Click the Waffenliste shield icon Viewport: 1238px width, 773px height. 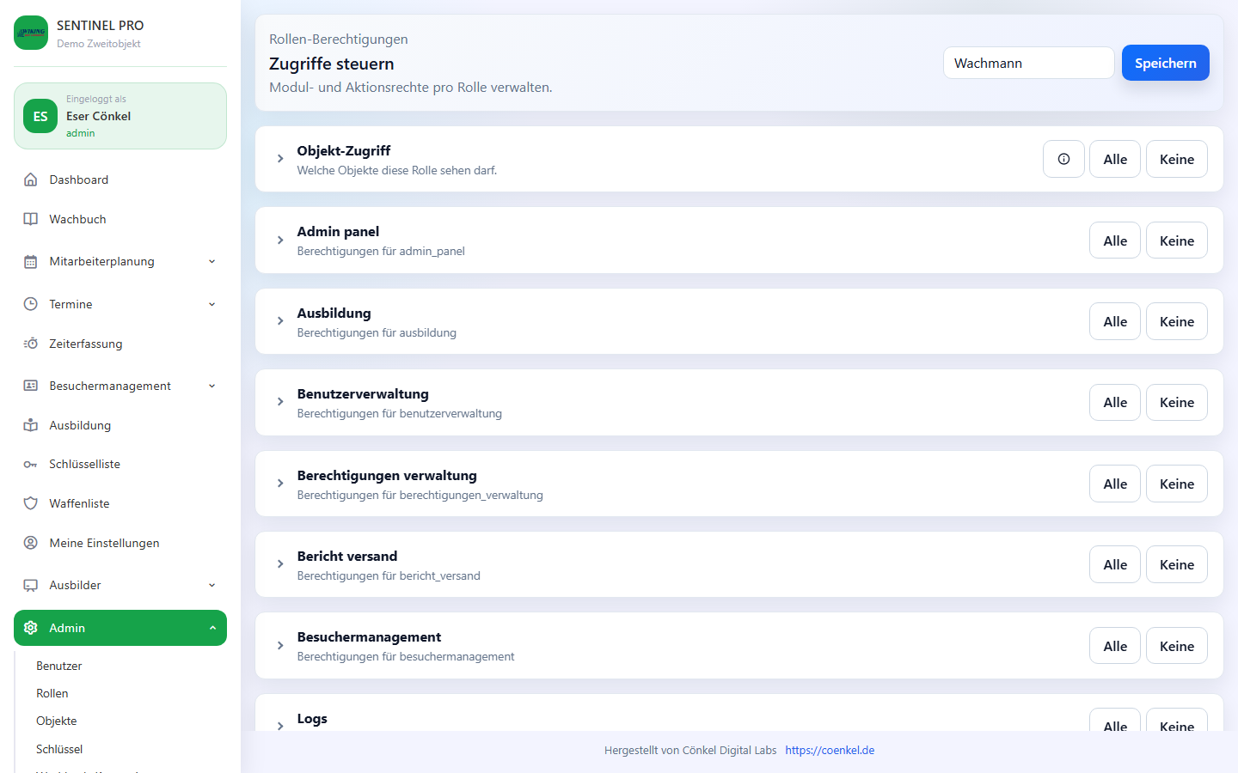click(31, 503)
